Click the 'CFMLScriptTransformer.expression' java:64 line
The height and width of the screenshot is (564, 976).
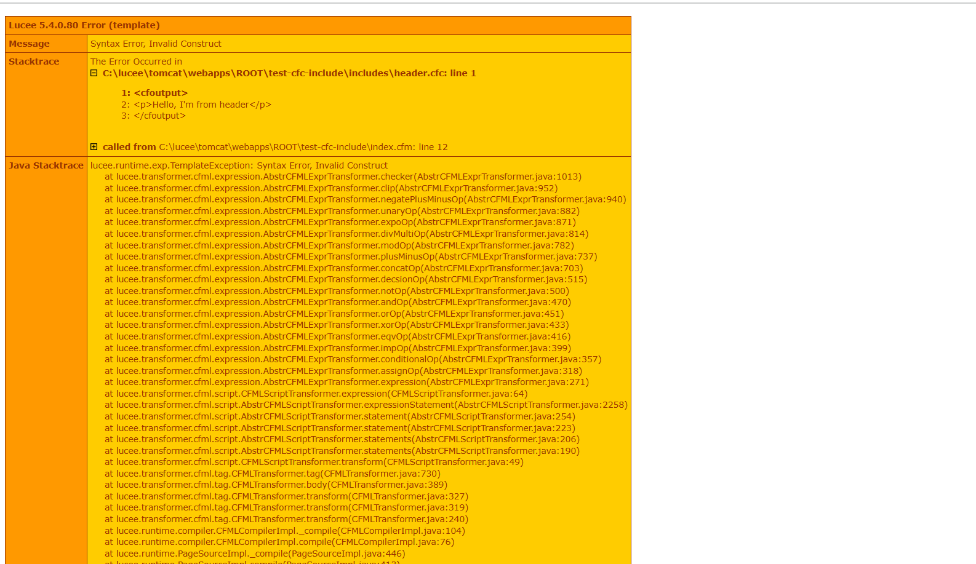coord(316,394)
